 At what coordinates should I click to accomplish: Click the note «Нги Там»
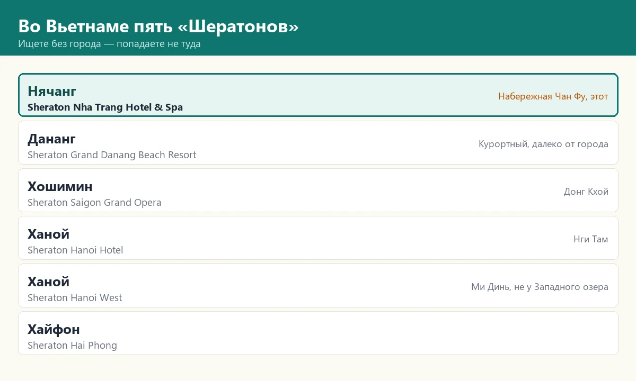[x=590, y=239]
